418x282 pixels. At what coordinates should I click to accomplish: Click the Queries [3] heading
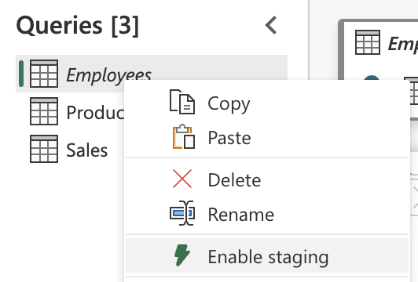pyautogui.click(x=78, y=26)
